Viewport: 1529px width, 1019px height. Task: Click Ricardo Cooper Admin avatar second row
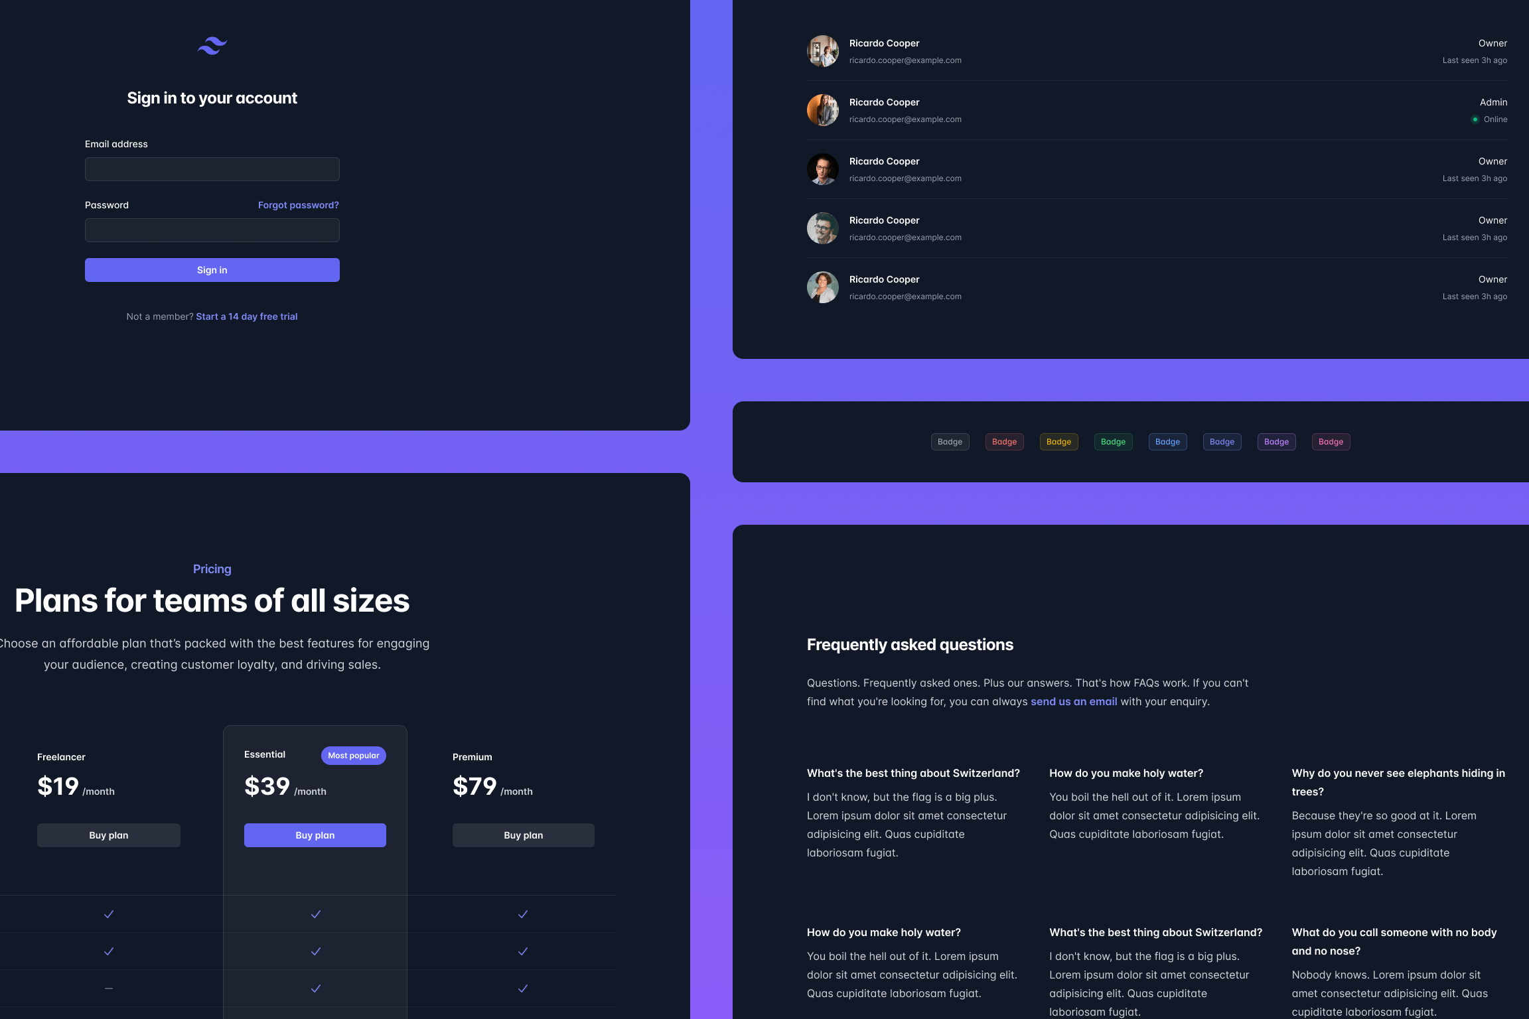pos(822,109)
